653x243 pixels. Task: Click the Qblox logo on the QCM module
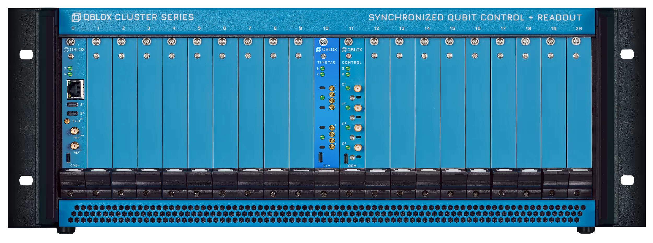pyautogui.click(x=352, y=50)
